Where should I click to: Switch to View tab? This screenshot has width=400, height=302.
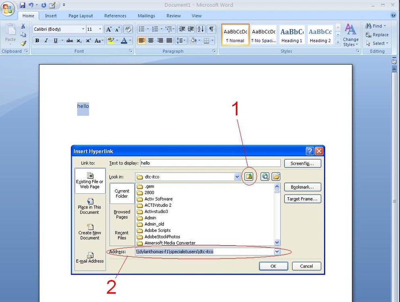[197, 16]
